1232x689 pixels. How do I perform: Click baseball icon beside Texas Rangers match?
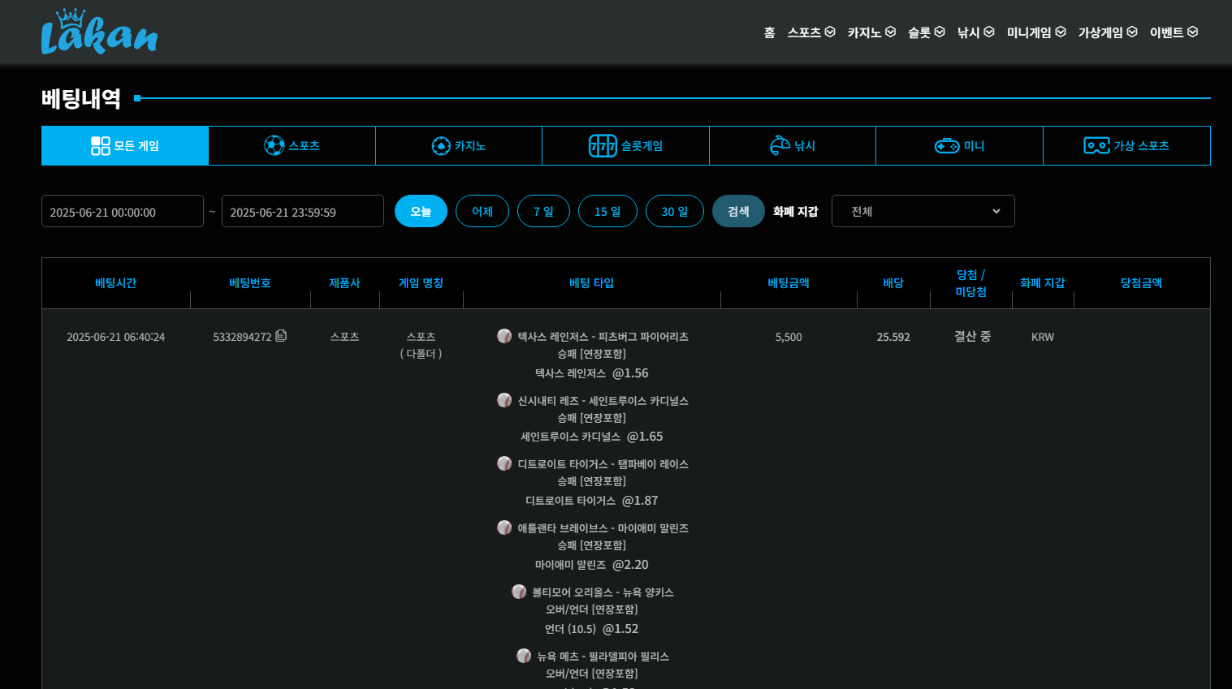pyautogui.click(x=504, y=336)
